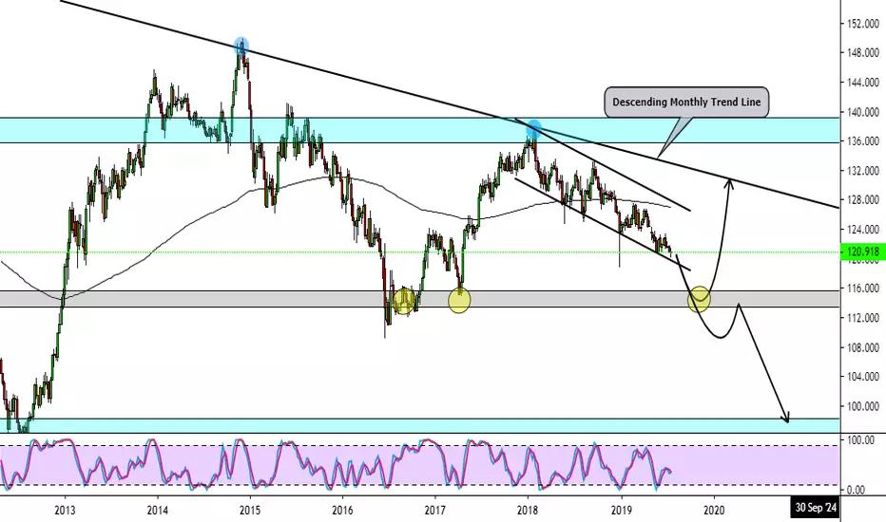Click the 120.918 current price label
Screen dimensions: 886x522
tap(861, 252)
